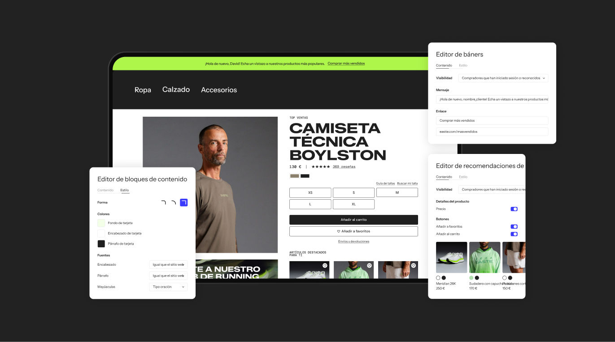The image size is (615, 342).
Task: Toggle the Añadir a favoritos switch in editor
Action: click(514, 227)
